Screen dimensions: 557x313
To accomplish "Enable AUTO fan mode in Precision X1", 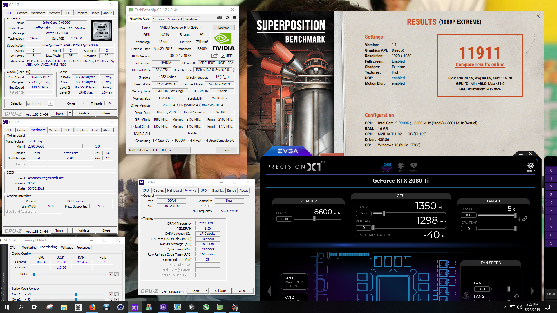I will (x=466, y=295).
